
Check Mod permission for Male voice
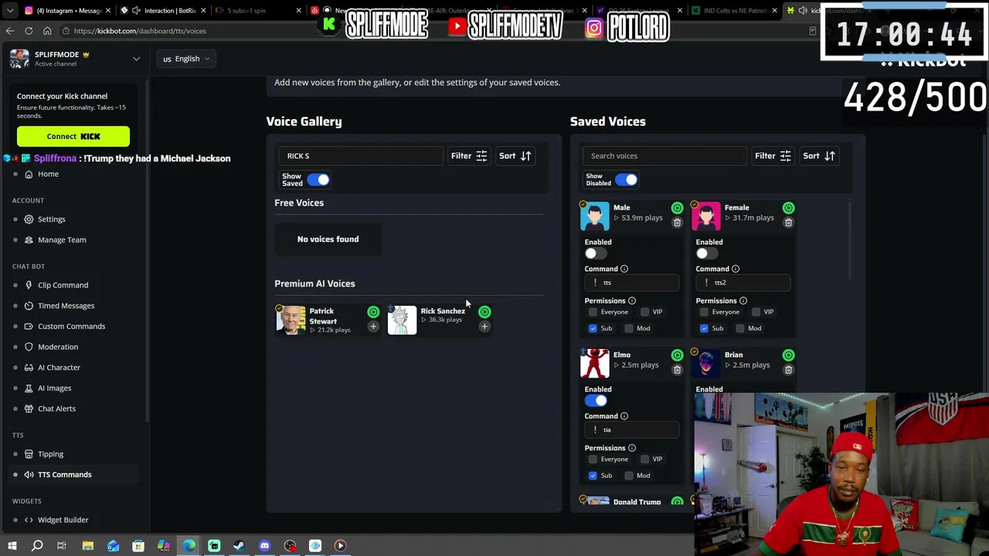pos(629,328)
